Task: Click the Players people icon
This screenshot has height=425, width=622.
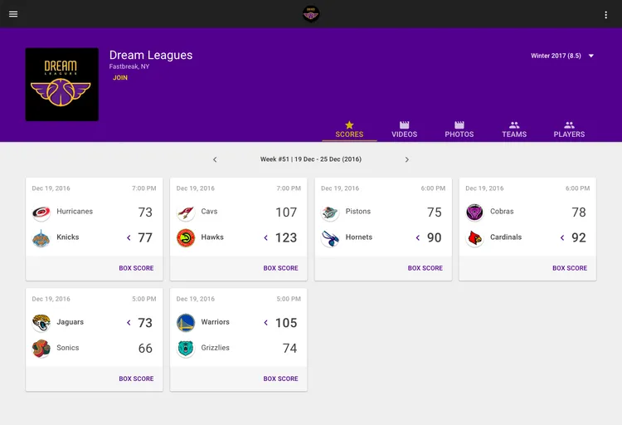Action: (x=569, y=125)
